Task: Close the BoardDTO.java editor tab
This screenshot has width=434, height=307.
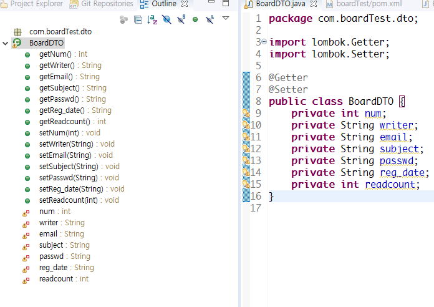Action: tap(314, 4)
